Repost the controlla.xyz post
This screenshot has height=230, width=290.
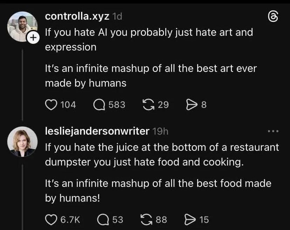click(149, 104)
